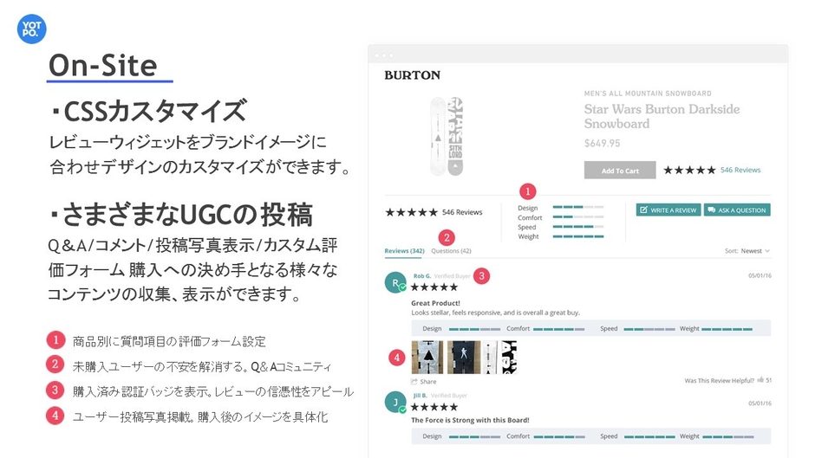Screen dimensions: 815x458
Task: Click the speech bubble icon in Ask A Question
Action: click(712, 210)
